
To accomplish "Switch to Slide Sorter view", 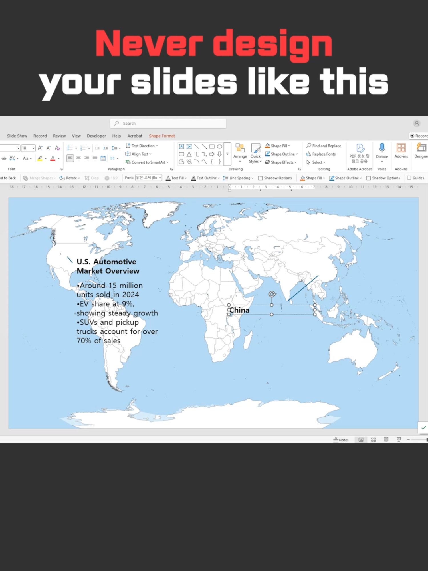I will [374, 440].
